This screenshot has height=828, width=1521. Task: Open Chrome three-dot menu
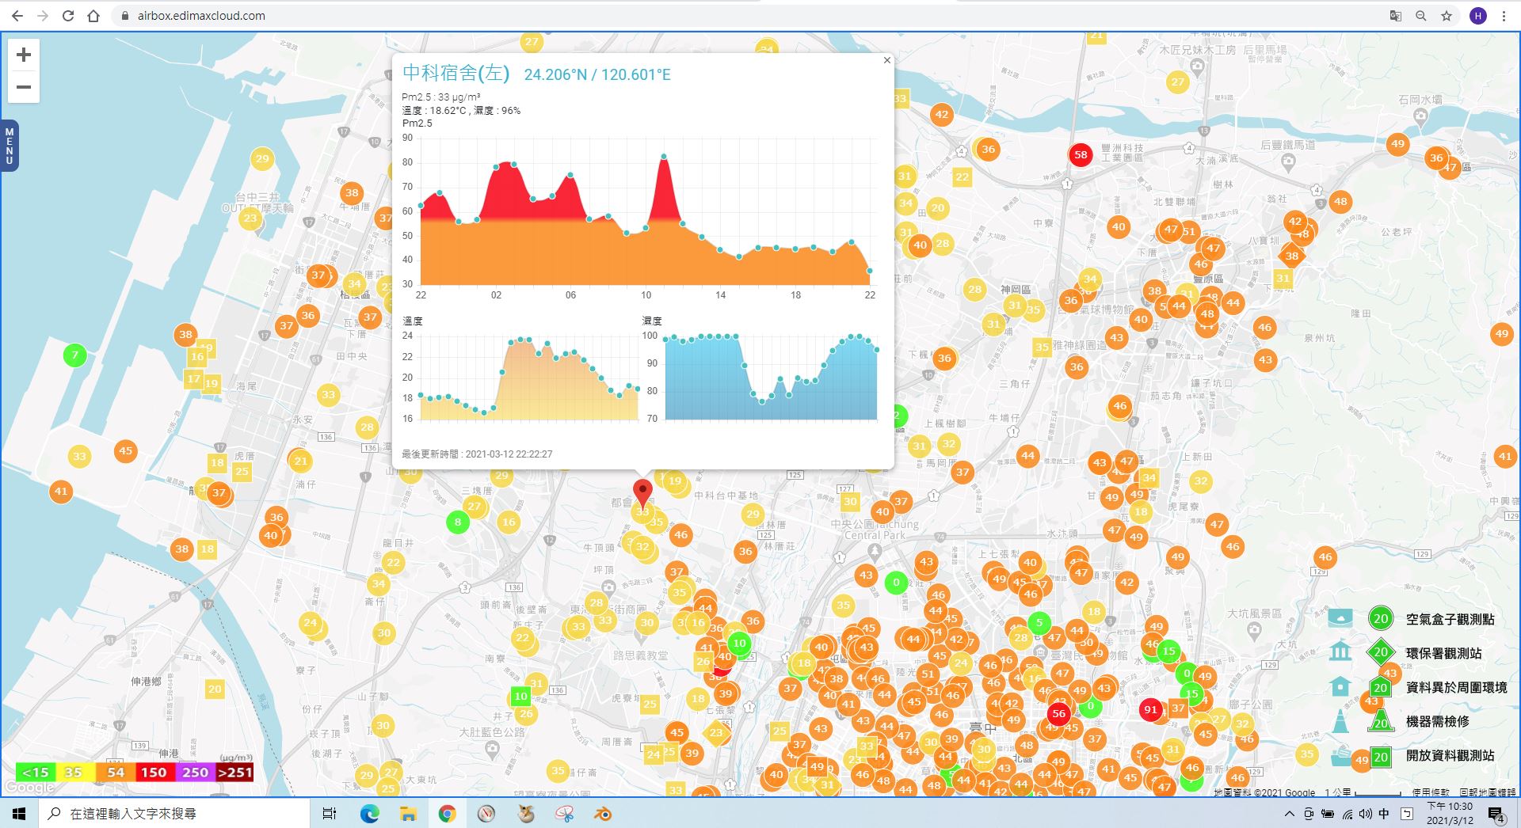pos(1504,16)
